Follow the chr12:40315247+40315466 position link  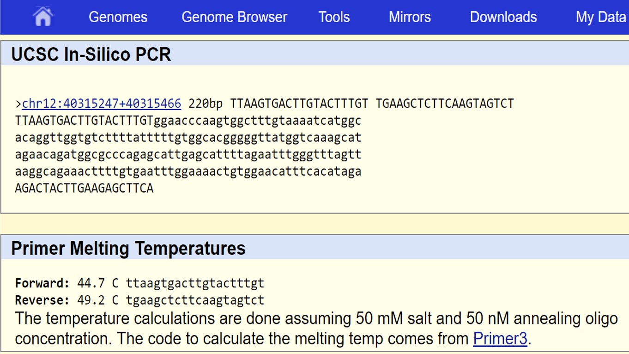point(102,104)
